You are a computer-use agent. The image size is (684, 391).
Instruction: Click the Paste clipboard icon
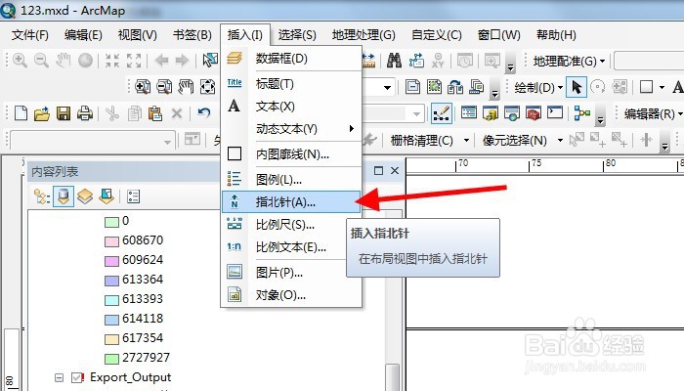tap(155, 114)
